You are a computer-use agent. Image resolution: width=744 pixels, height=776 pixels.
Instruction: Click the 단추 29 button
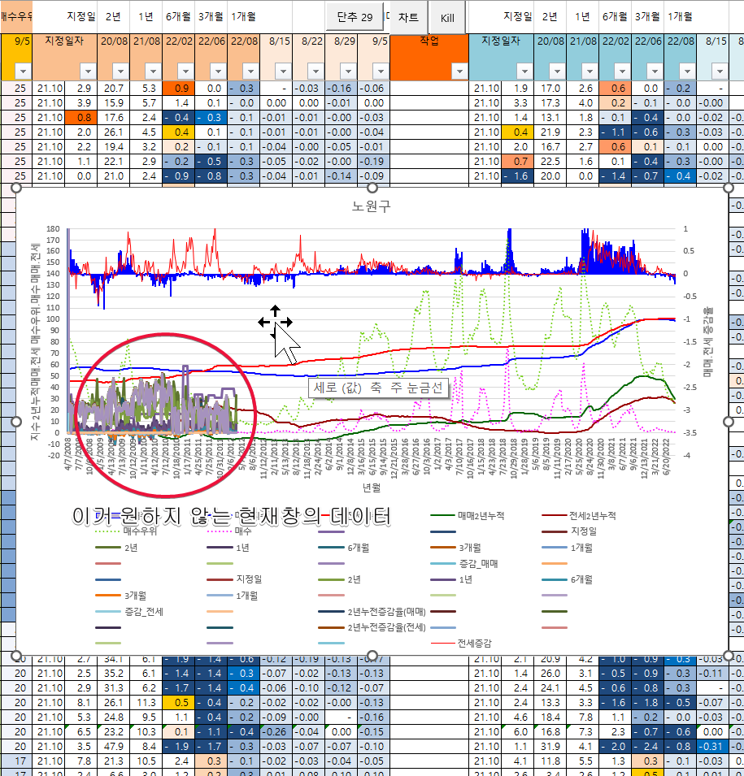tap(355, 17)
